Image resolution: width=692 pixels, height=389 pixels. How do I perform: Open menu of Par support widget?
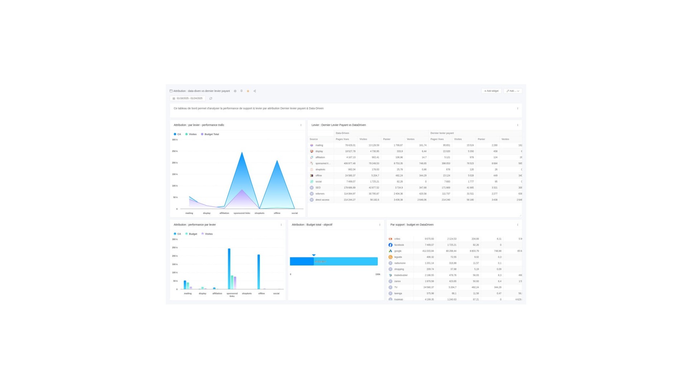(518, 225)
